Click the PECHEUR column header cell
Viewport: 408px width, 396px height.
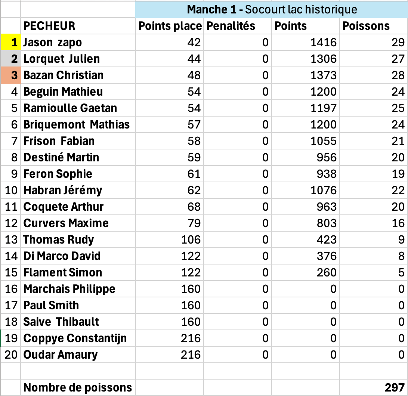pyautogui.click(x=49, y=26)
